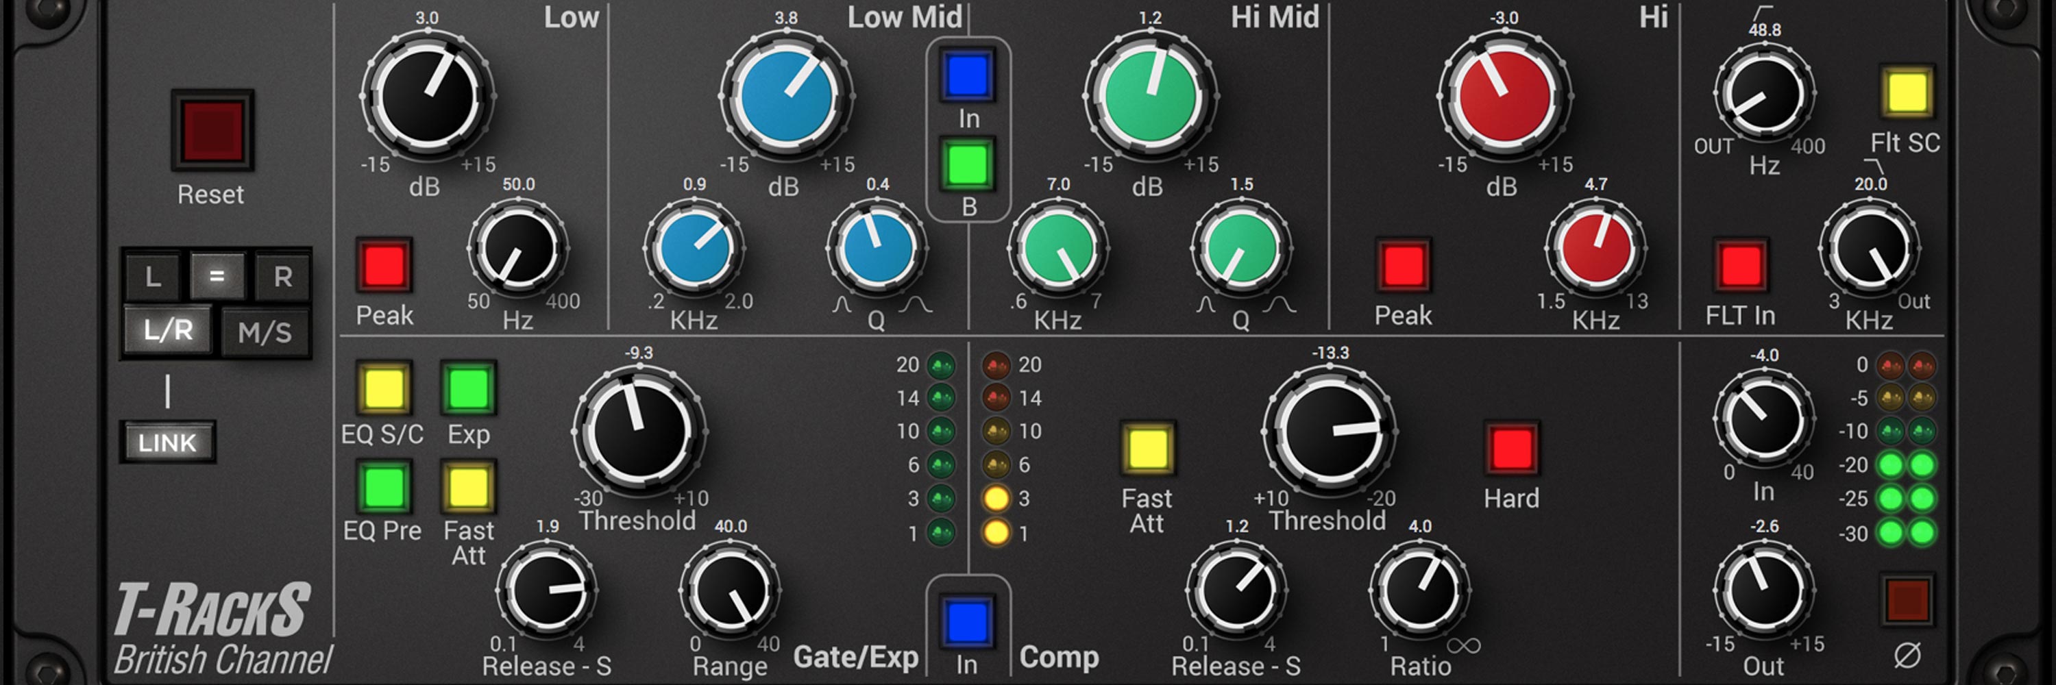Toggle the Gate/Exp Comp In blue switch

coord(967,621)
